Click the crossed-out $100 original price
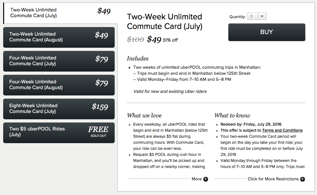 click(x=135, y=39)
